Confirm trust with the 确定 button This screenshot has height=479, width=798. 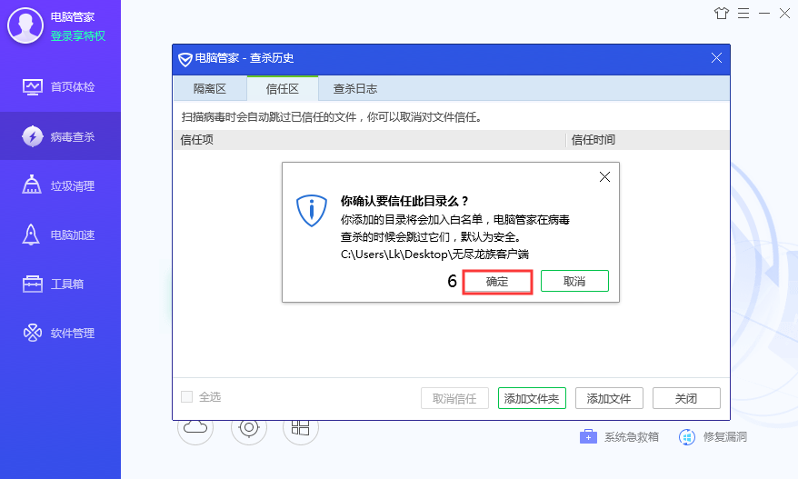497,282
